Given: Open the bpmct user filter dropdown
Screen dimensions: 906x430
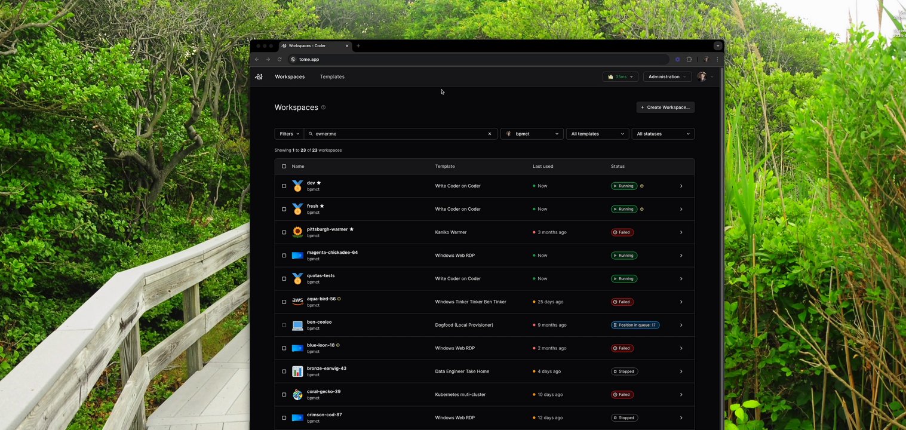Looking at the screenshot, I should [x=532, y=134].
